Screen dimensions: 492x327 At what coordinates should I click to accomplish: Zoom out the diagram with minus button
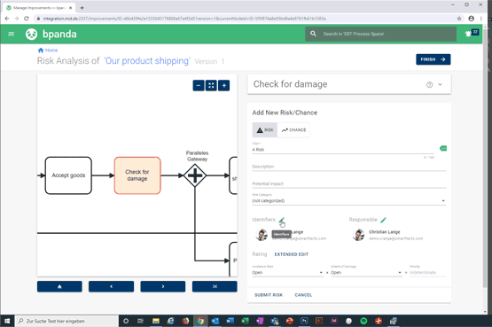pos(199,85)
